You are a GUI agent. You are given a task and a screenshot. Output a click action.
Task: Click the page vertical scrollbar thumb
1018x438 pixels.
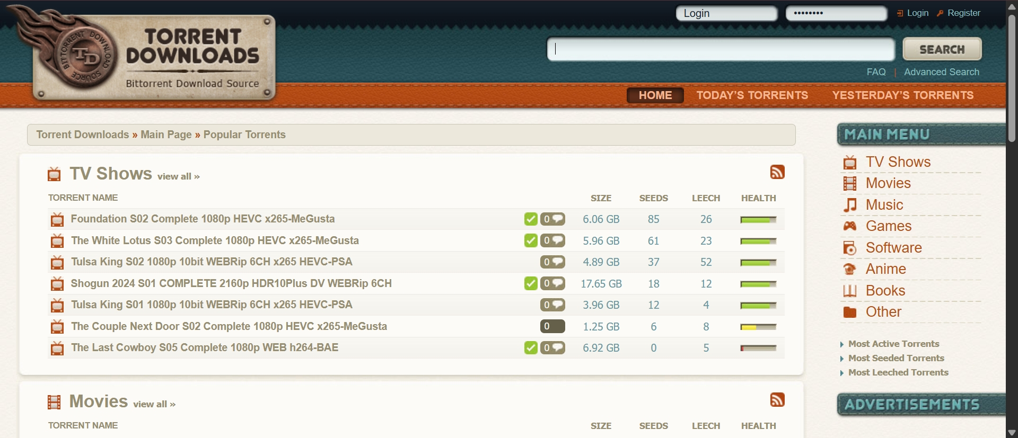(1012, 78)
